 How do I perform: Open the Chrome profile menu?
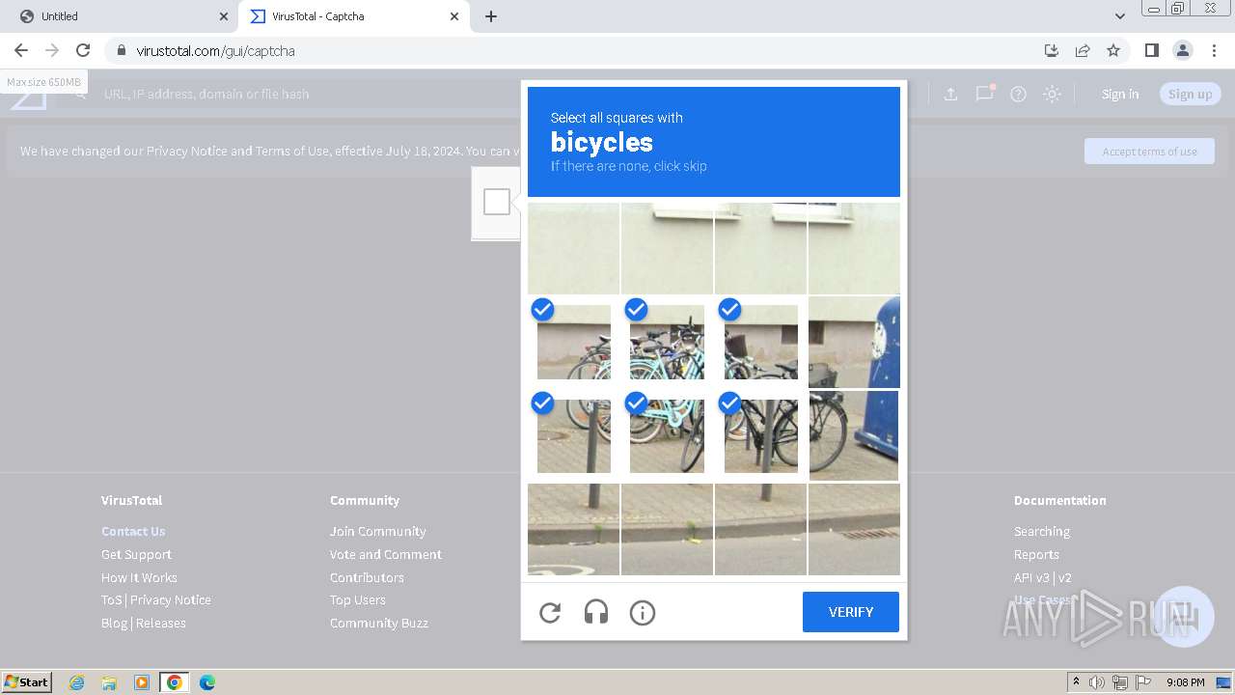(x=1183, y=50)
